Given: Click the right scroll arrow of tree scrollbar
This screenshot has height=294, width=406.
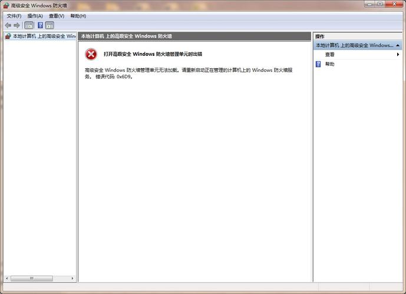Looking at the screenshot, I should point(72,278).
